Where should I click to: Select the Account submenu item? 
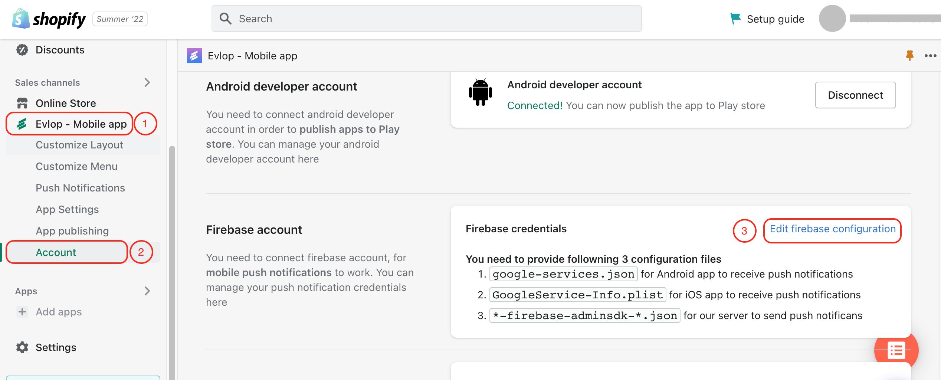[x=56, y=252]
